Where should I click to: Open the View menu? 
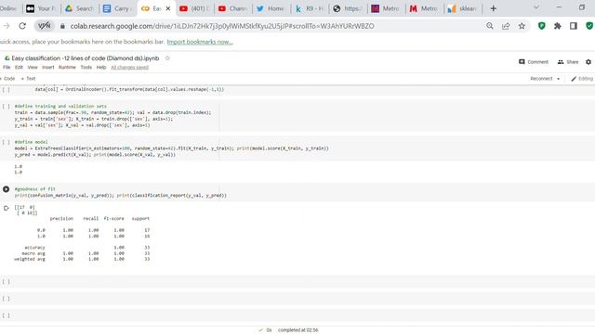pos(33,67)
